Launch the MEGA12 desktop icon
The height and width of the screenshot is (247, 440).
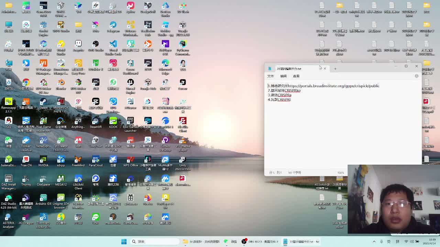coord(61,180)
